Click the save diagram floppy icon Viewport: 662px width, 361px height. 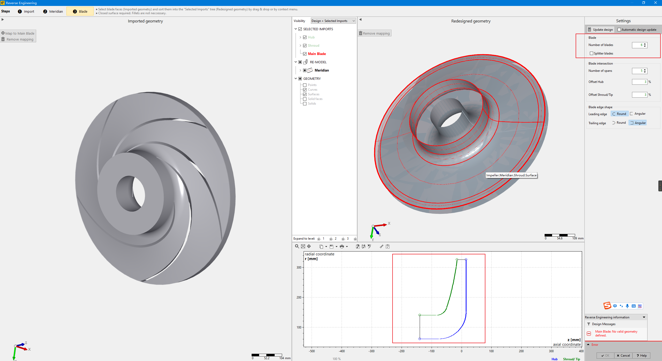332,247
